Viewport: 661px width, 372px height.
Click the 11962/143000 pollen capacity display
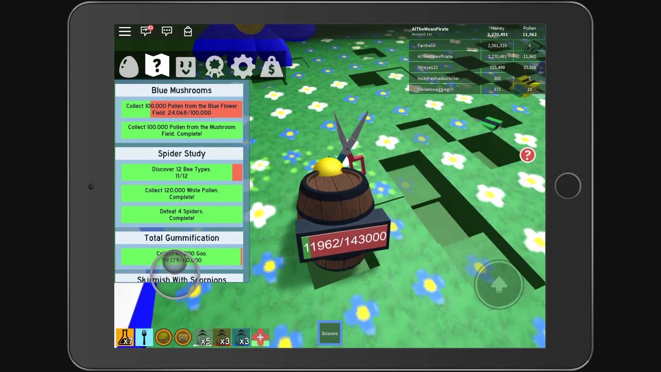point(344,241)
